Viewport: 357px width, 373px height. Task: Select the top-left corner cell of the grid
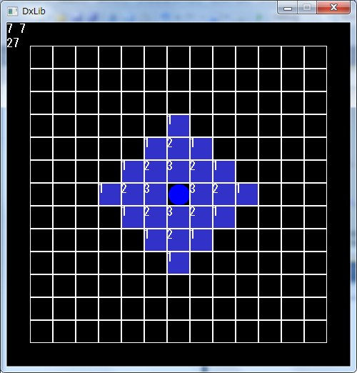pyautogui.click(x=41, y=57)
